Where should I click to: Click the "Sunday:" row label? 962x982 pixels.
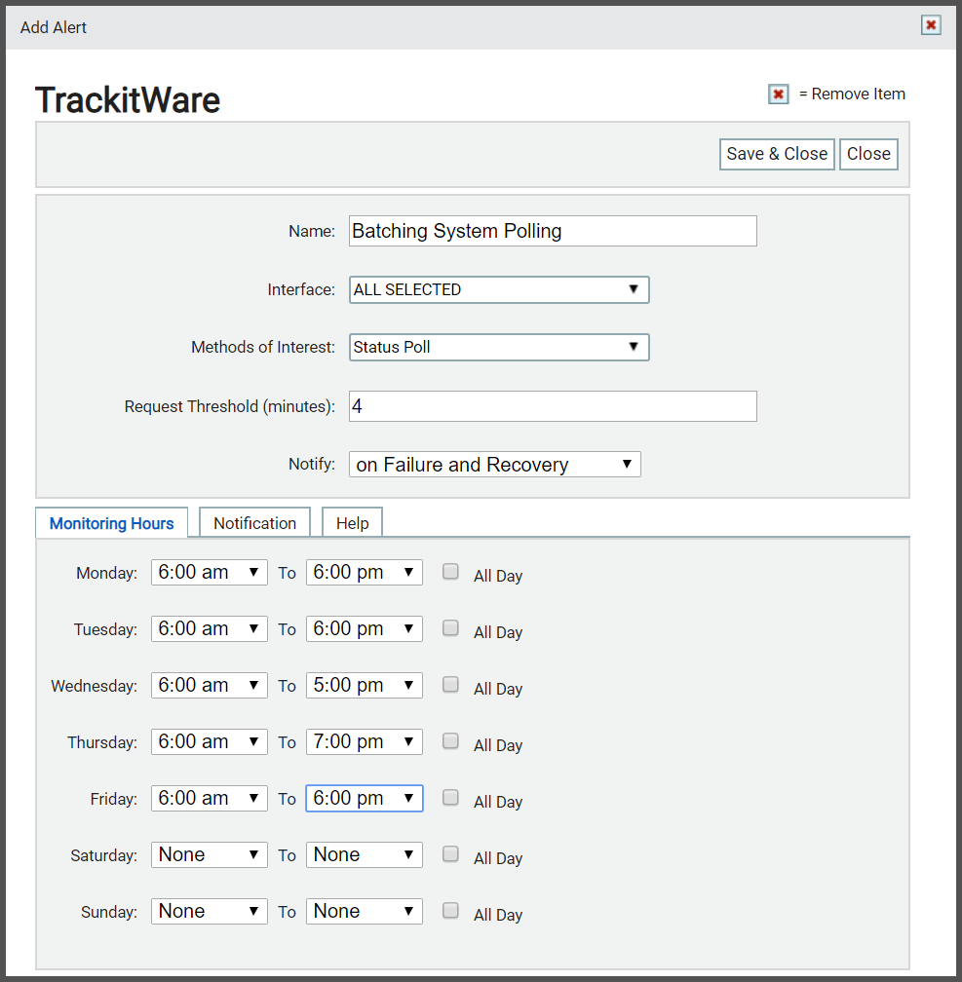[x=109, y=912]
